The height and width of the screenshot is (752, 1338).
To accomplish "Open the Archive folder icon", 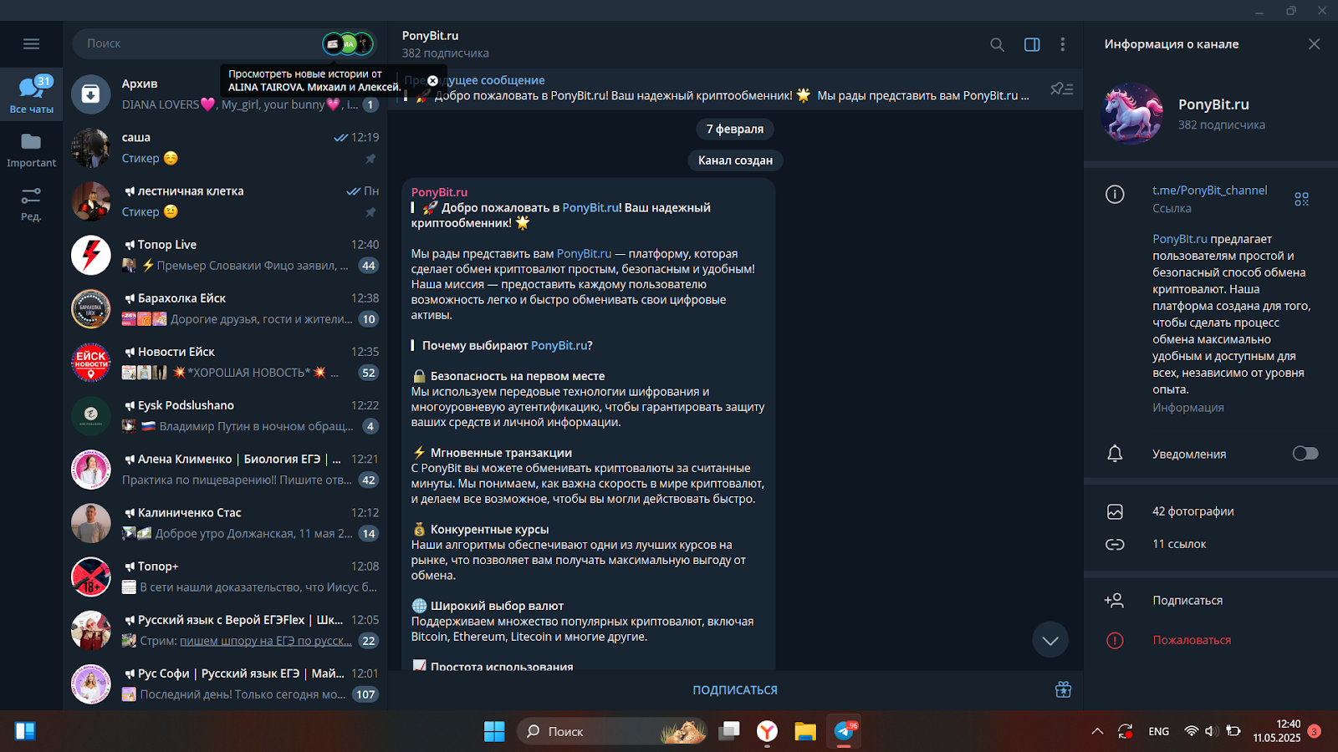I will pos(91,94).
